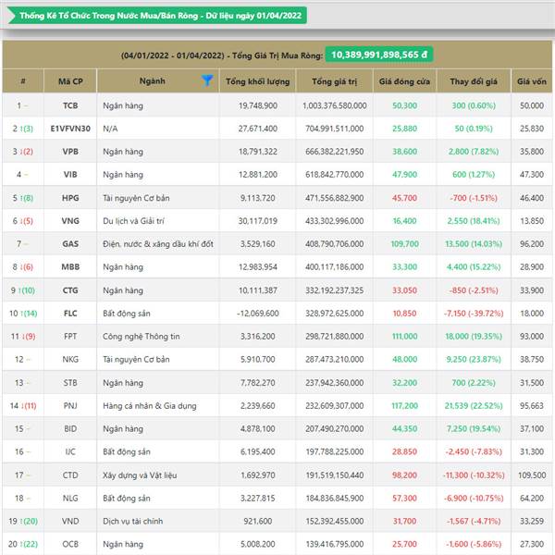The height and width of the screenshot is (555, 555).
Task: Select the IJC stock code
Action: [70, 451]
